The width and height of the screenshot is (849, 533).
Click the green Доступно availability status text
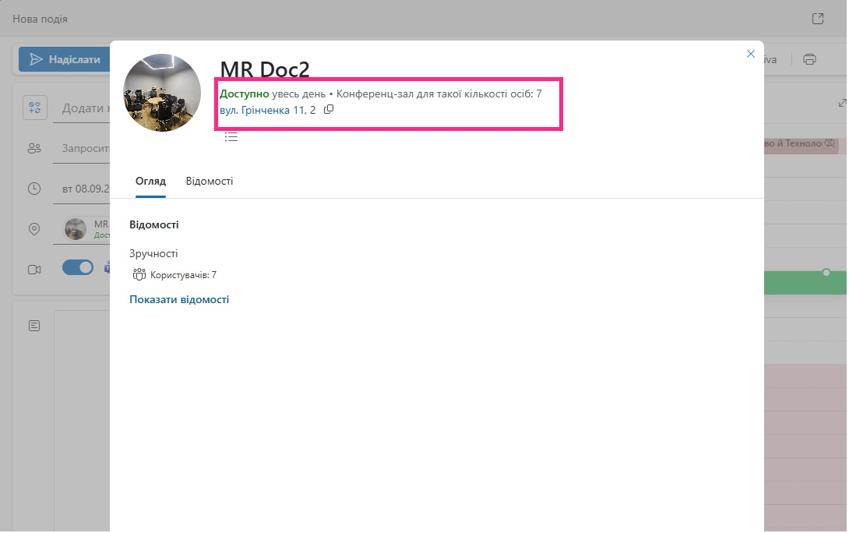coord(245,94)
